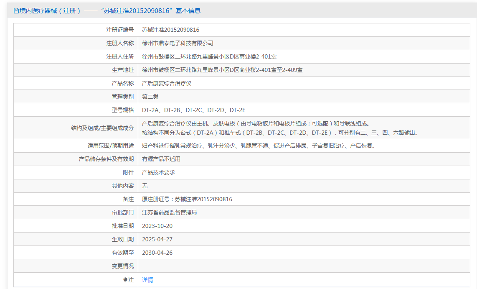Screen dimensions: 477x289
Task: Click the effective date 2025-04-27
Action: point(157,239)
